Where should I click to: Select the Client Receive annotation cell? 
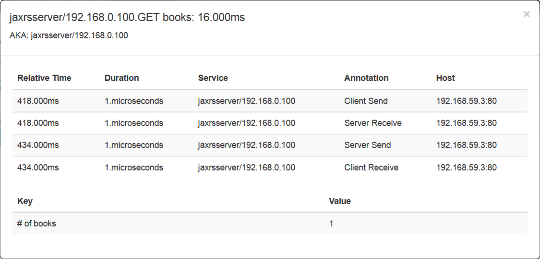pyautogui.click(x=371, y=168)
